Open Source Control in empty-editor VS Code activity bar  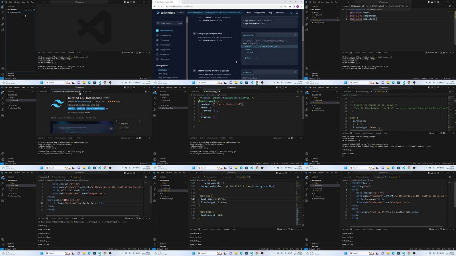[x=3, y=18]
